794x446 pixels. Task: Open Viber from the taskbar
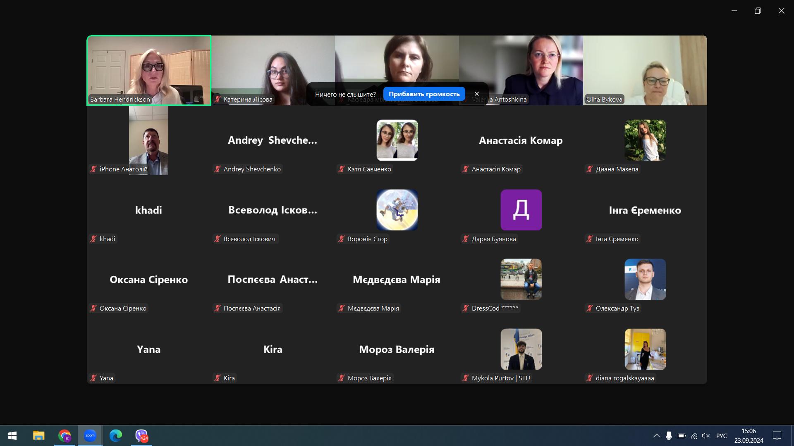point(141,436)
